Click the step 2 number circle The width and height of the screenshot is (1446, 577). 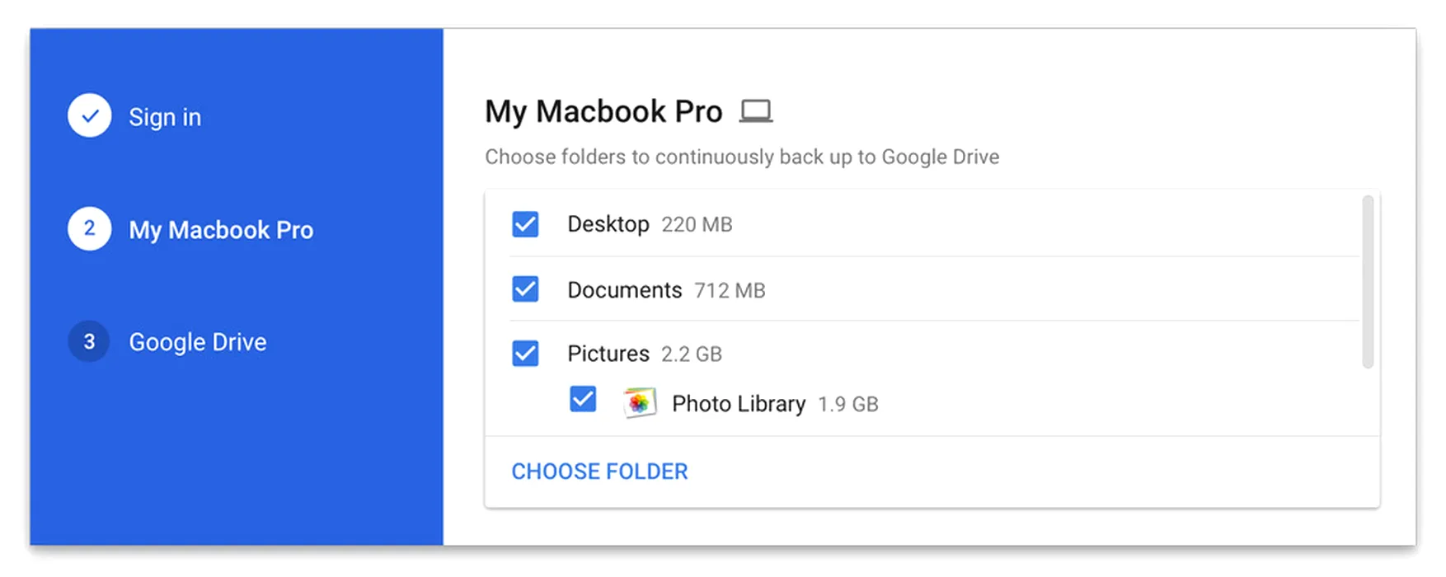click(90, 228)
